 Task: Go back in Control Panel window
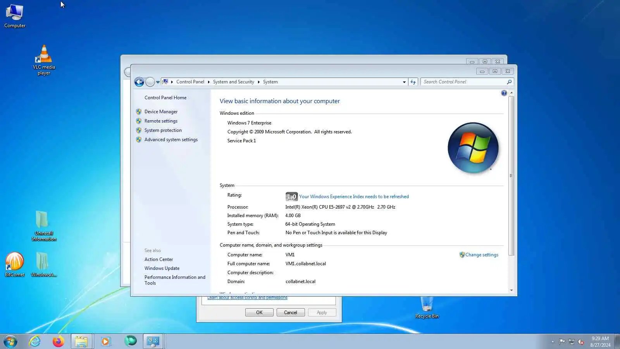(139, 82)
